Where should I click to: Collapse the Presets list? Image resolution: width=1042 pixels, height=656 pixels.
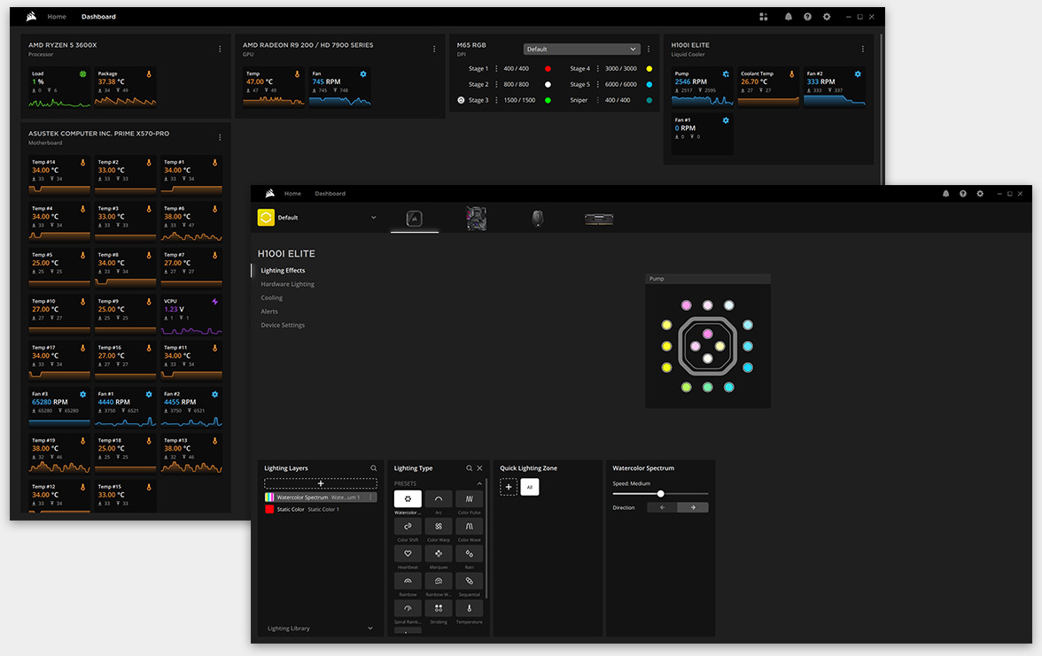pyautogui.click(x=480, y=483)
